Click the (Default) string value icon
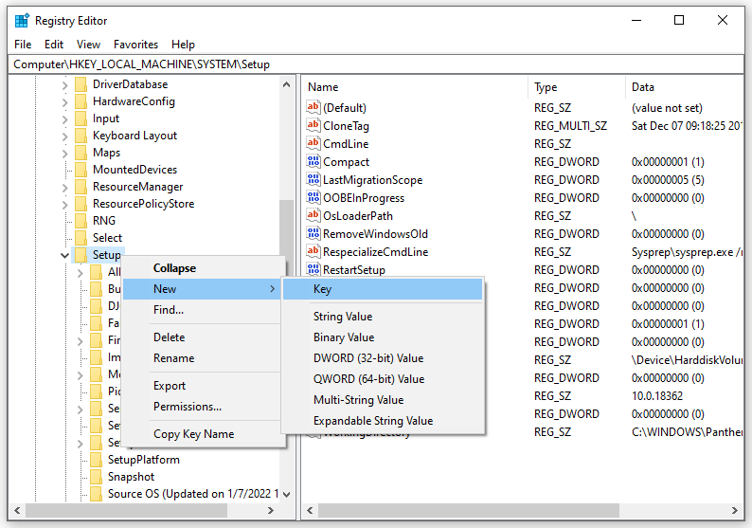 tap(313, 107)
